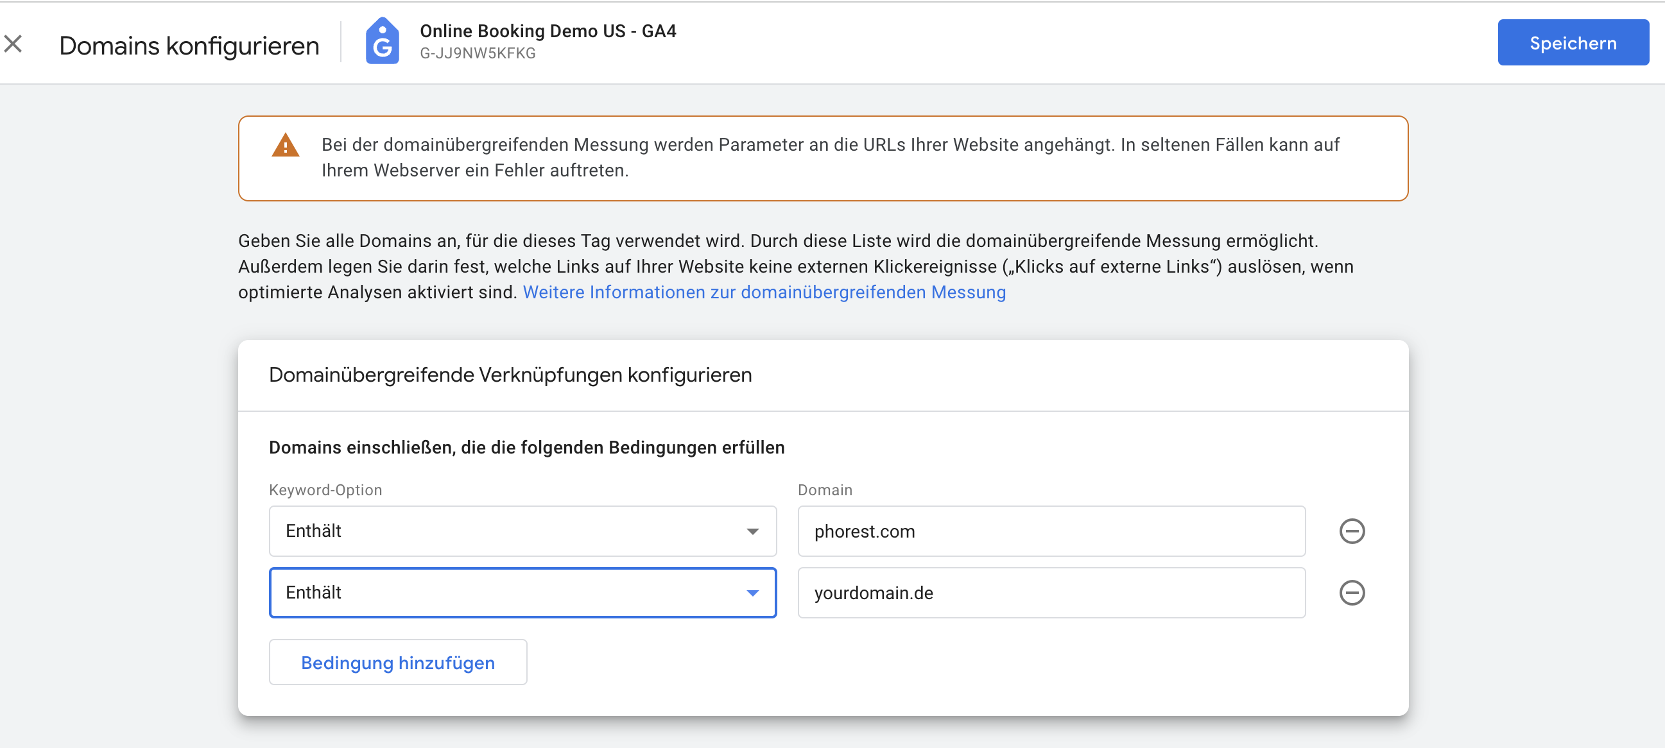Click Domainübergreifende Verknüpfungen konfigurieren heading

tap(510, 375)
